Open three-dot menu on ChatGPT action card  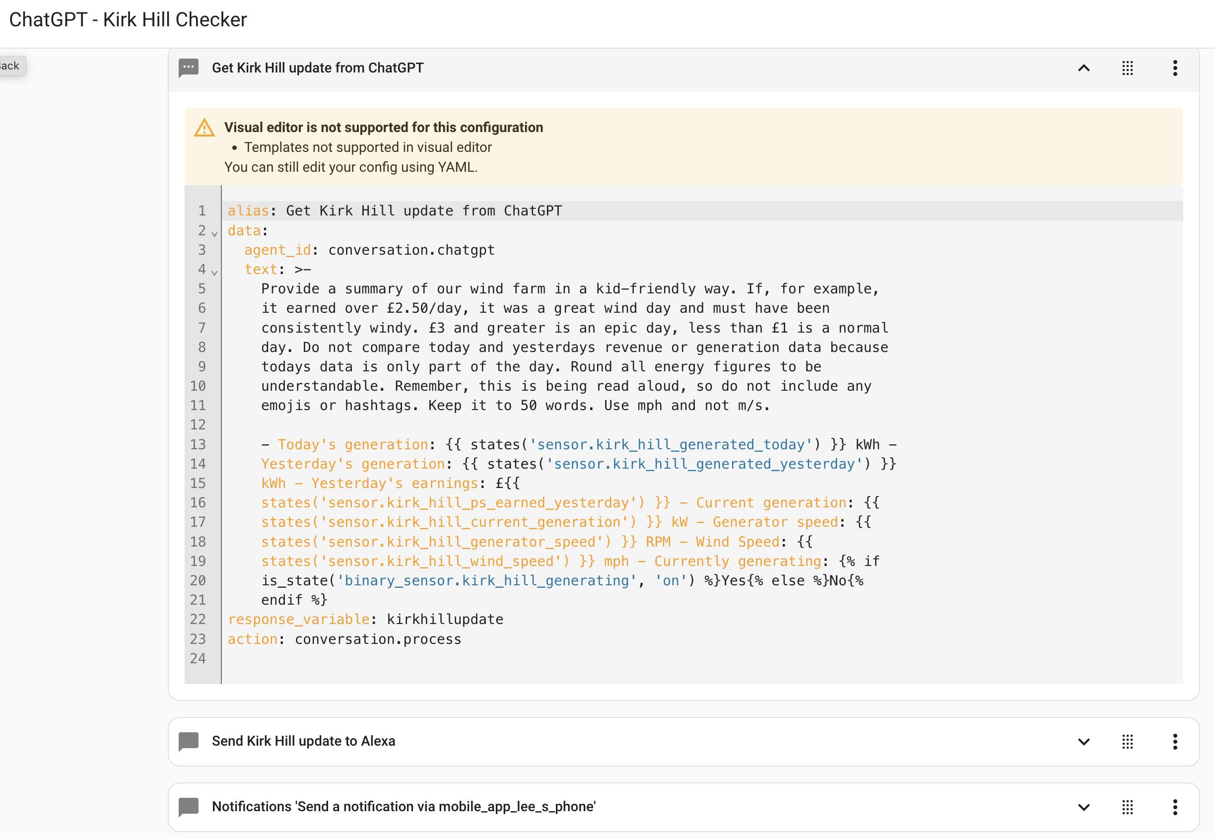[x=1175, y=68]
